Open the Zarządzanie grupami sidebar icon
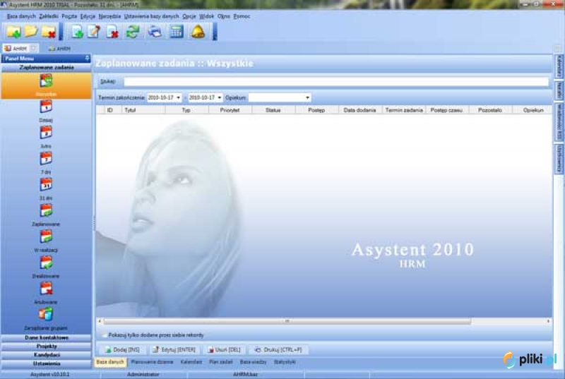The image size is (565, 379). click(x=46, y=315)
